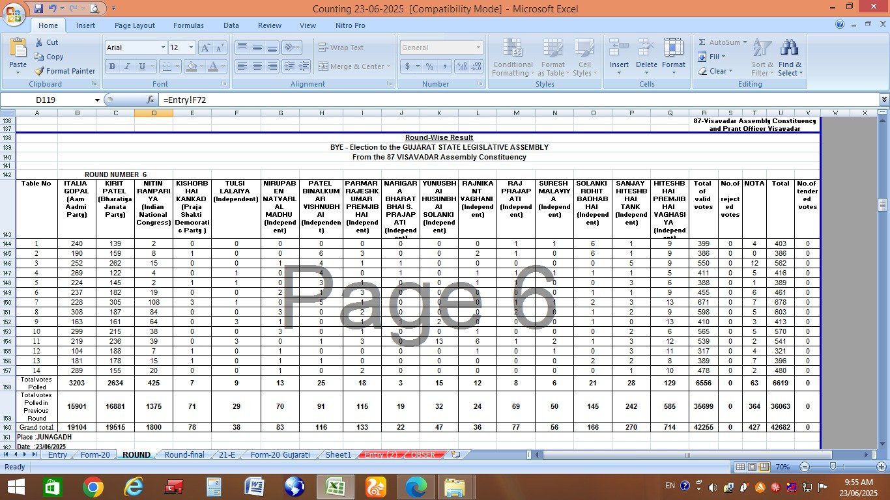Open the Clear dropdown
Viewport: 890px width, 500px height.
(x=715, y=71)
